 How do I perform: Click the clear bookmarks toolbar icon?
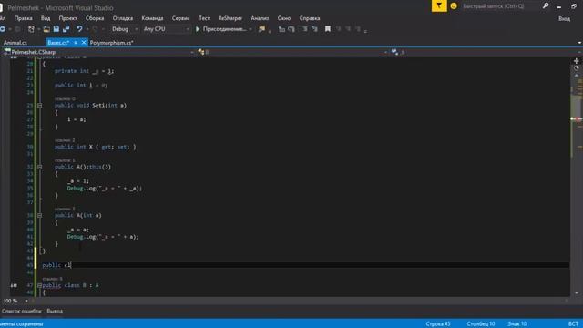358,29
